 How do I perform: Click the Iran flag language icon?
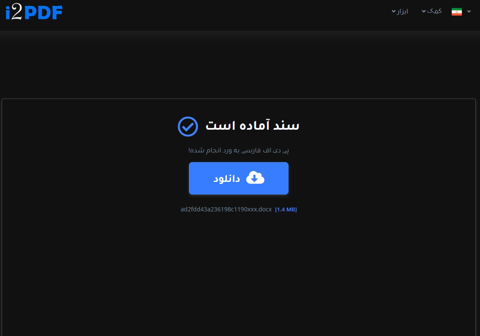coord(456,12)
